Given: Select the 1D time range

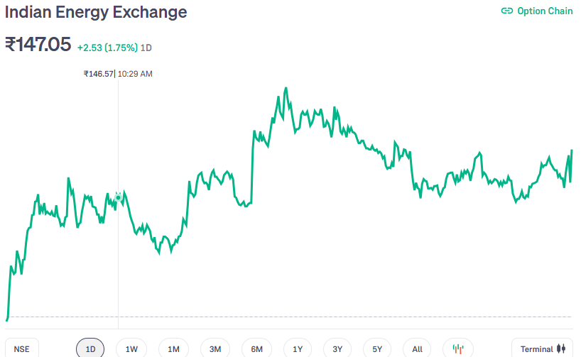Looking at the screenshot, I should pyautogui.click(x=90, y=348).
